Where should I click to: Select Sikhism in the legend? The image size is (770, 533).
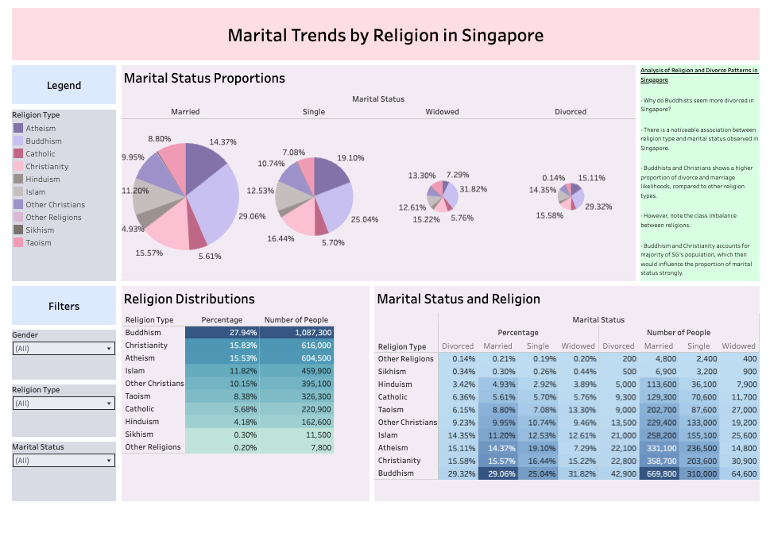point(40,230)
